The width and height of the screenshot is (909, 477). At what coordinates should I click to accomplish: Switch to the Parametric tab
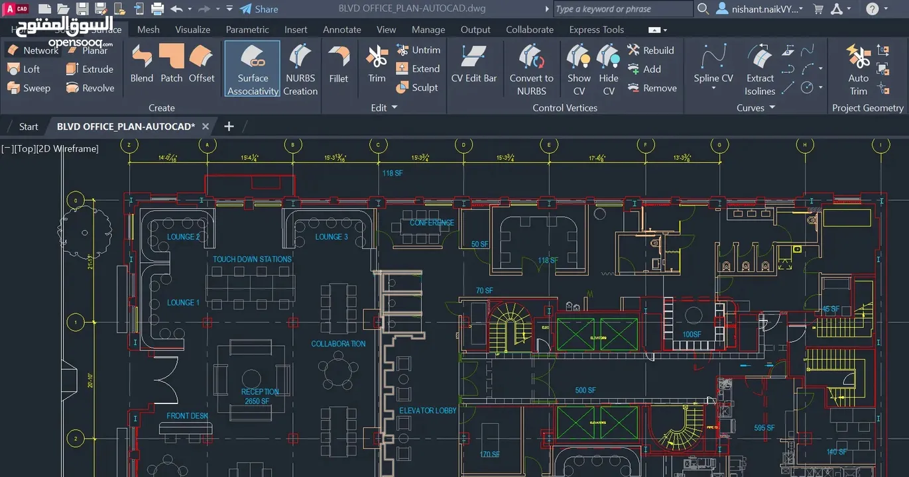[247, 30]
